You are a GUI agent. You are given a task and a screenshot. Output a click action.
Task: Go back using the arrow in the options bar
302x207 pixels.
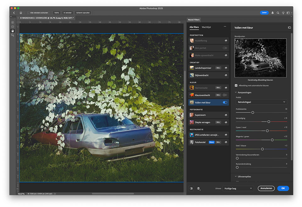pos(14,13)
